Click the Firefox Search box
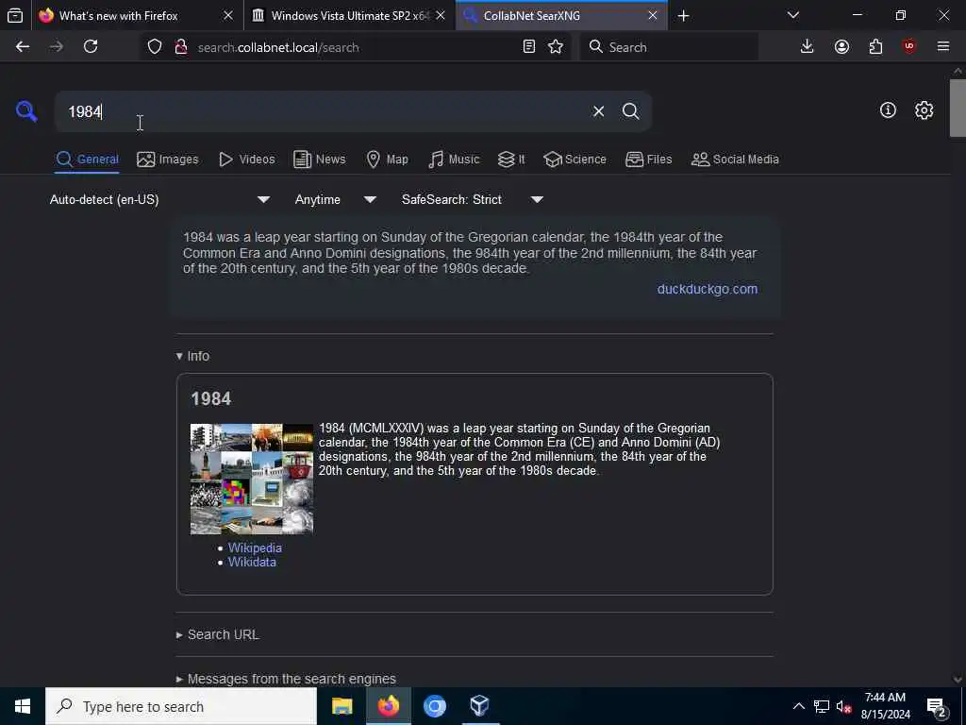This screenshot has height=725, width=966. 669,47
